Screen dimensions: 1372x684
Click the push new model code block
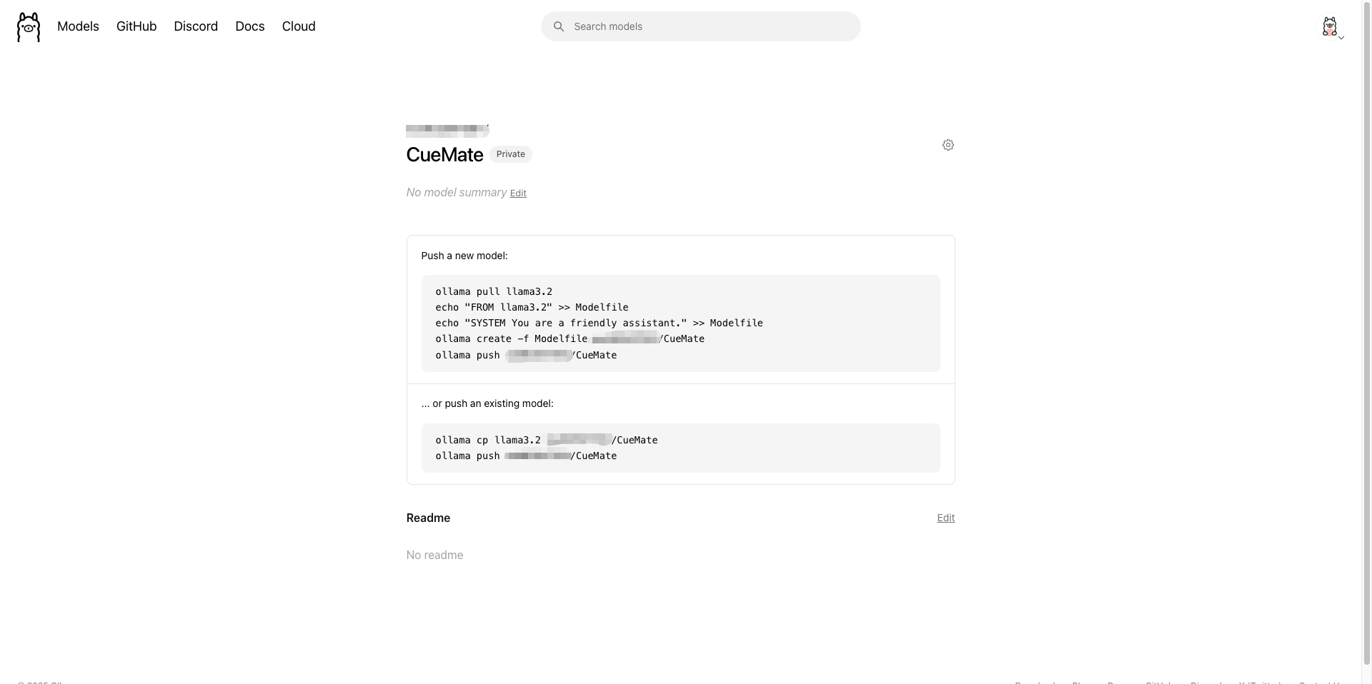[680, 323]
